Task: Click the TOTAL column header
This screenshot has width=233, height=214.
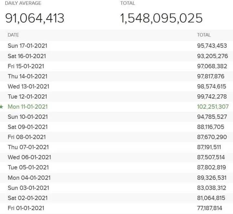Action: [x=204, y=35]
